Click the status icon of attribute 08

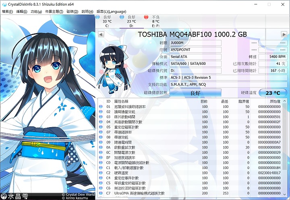101,137
